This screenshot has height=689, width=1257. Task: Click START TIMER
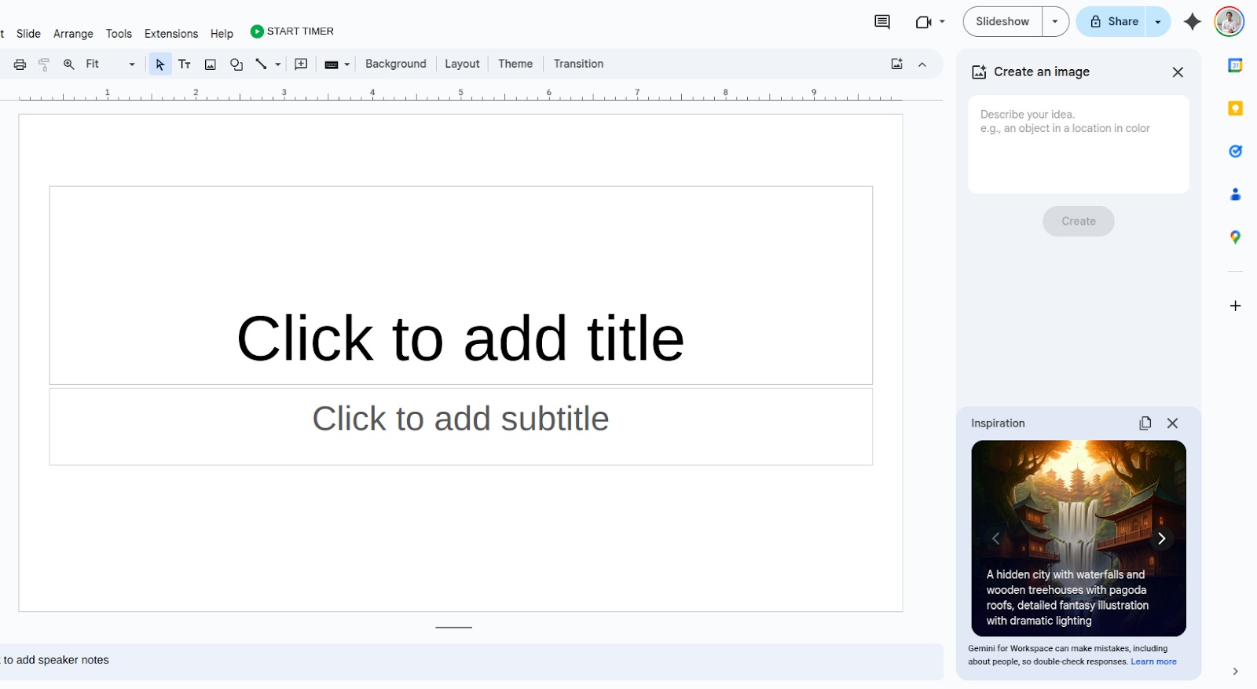[292, 31]
